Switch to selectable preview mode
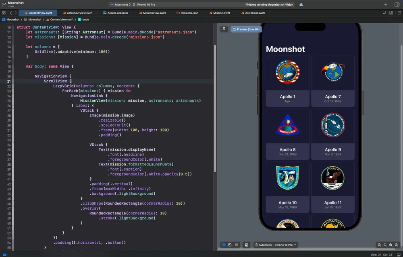 click(x=230, y=245)
